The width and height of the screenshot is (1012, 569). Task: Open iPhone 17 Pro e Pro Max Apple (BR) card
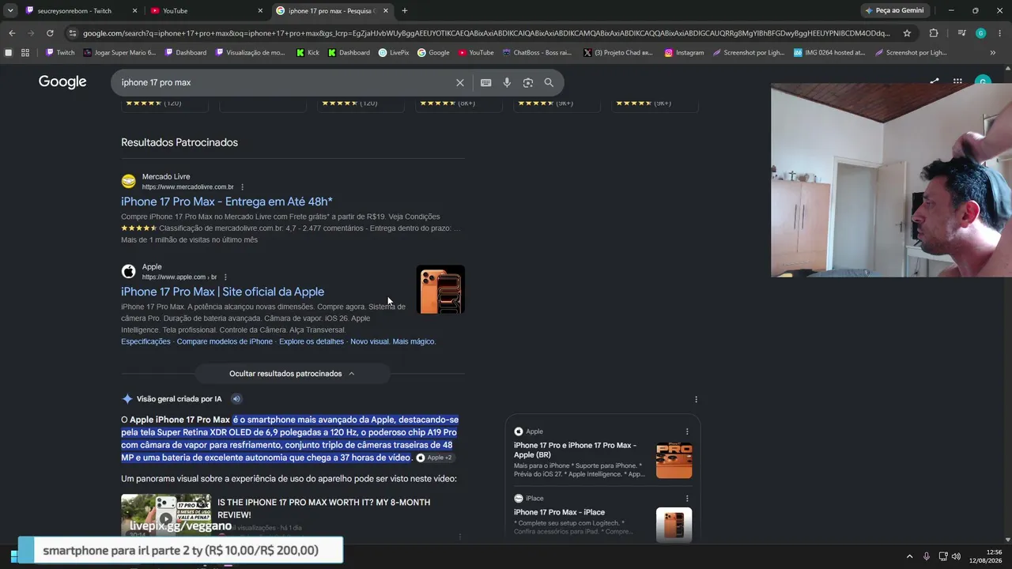point(575,450)
